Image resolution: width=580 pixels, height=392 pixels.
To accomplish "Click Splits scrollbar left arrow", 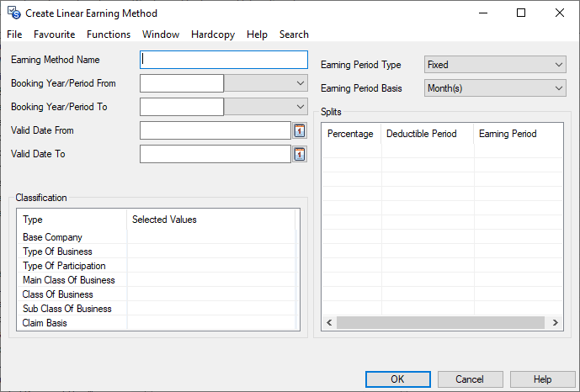I will (329, 322).
